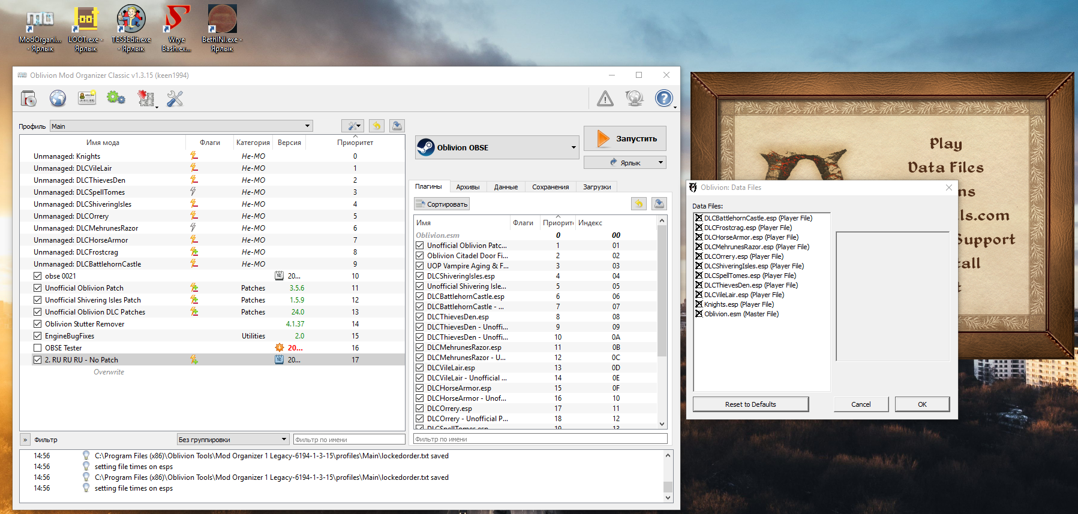1078x514 pixels.
Task: Sort mods by Приоритет column header
Action: pos(355,143)
